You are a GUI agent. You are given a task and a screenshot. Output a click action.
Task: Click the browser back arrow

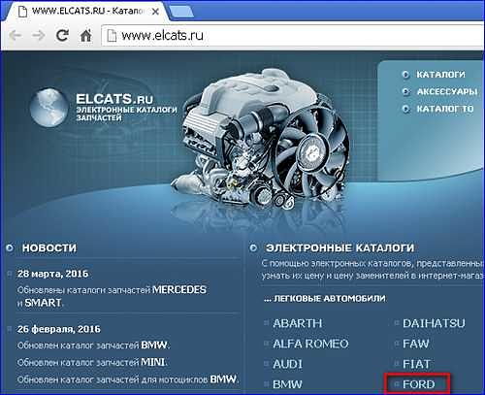15,35
